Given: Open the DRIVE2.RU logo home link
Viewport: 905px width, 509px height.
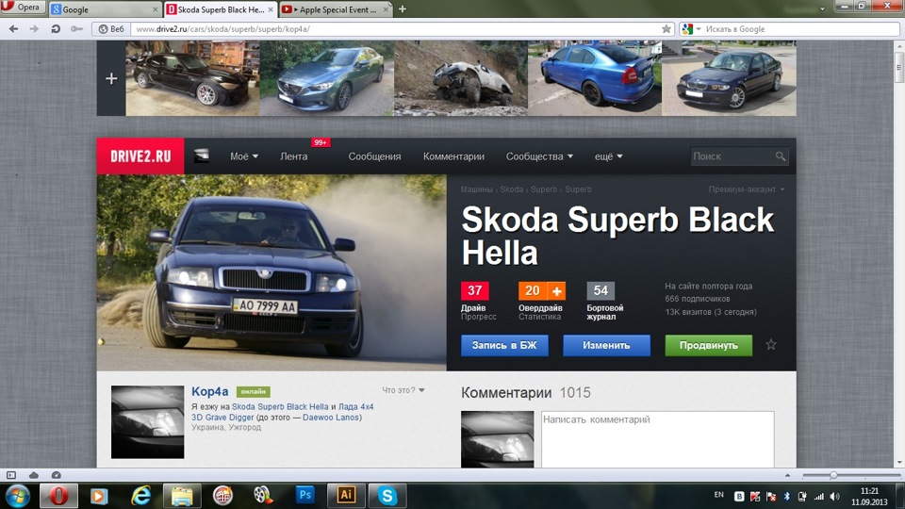Looking at the screenshot, I should (140, 156).
